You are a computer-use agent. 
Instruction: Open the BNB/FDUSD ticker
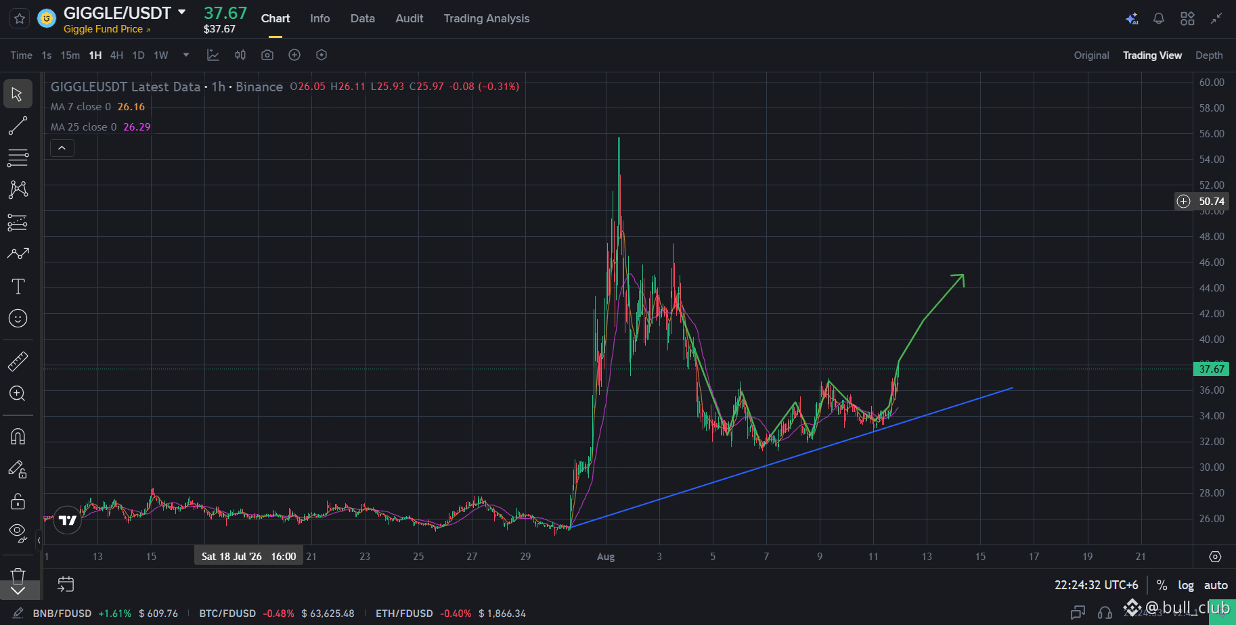tap(105, 614)
